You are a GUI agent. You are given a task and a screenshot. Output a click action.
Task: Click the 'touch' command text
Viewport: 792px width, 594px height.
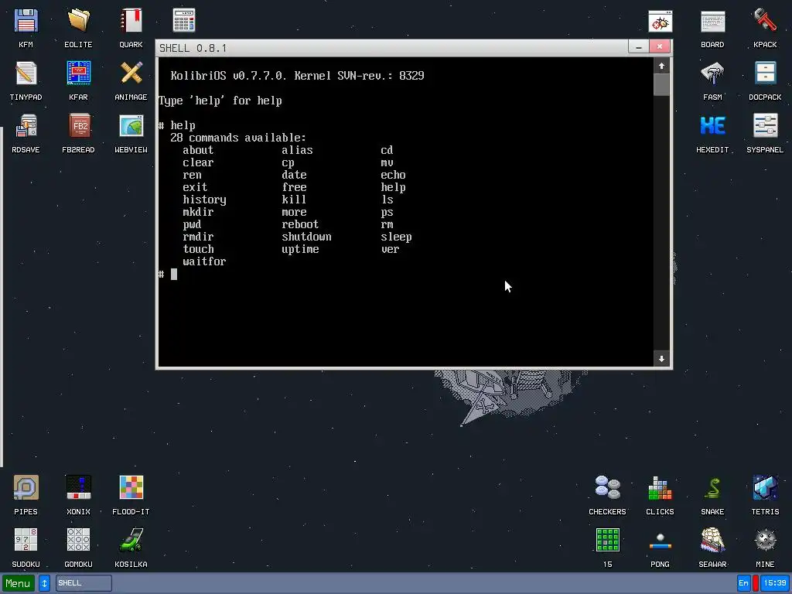[198, 249]
